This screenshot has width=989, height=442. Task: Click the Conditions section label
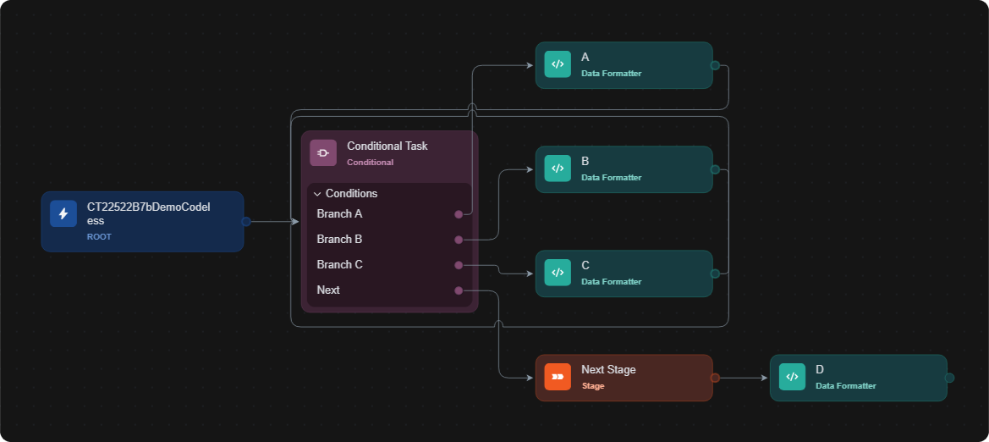(x=351, y=193)
